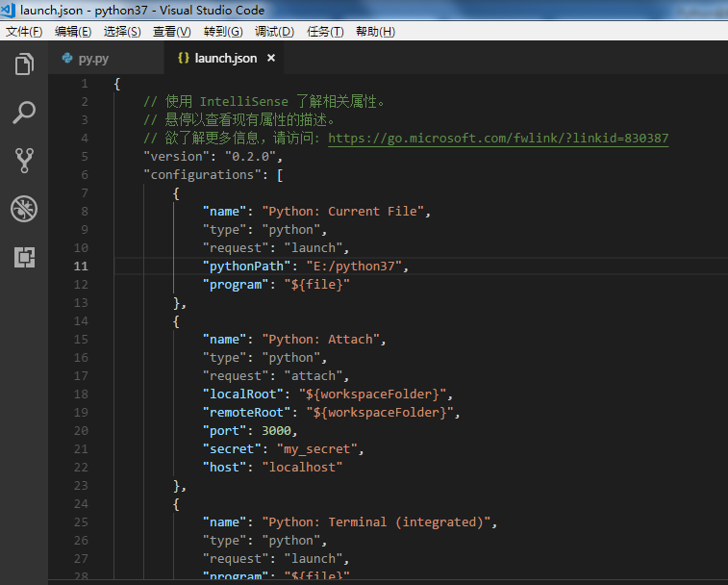Open the 文件(F) menu
728x585 pixels.
24,32
